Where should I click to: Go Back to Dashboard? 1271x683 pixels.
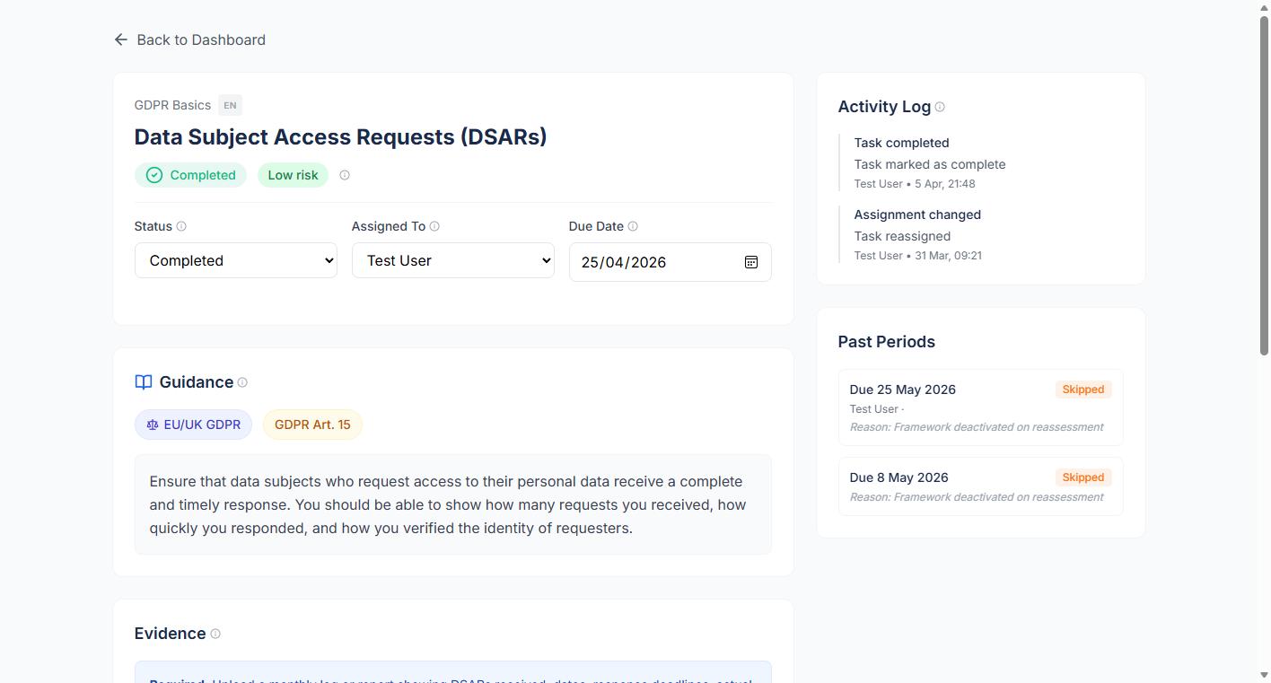pyautogui.click(x=200, y=39)
